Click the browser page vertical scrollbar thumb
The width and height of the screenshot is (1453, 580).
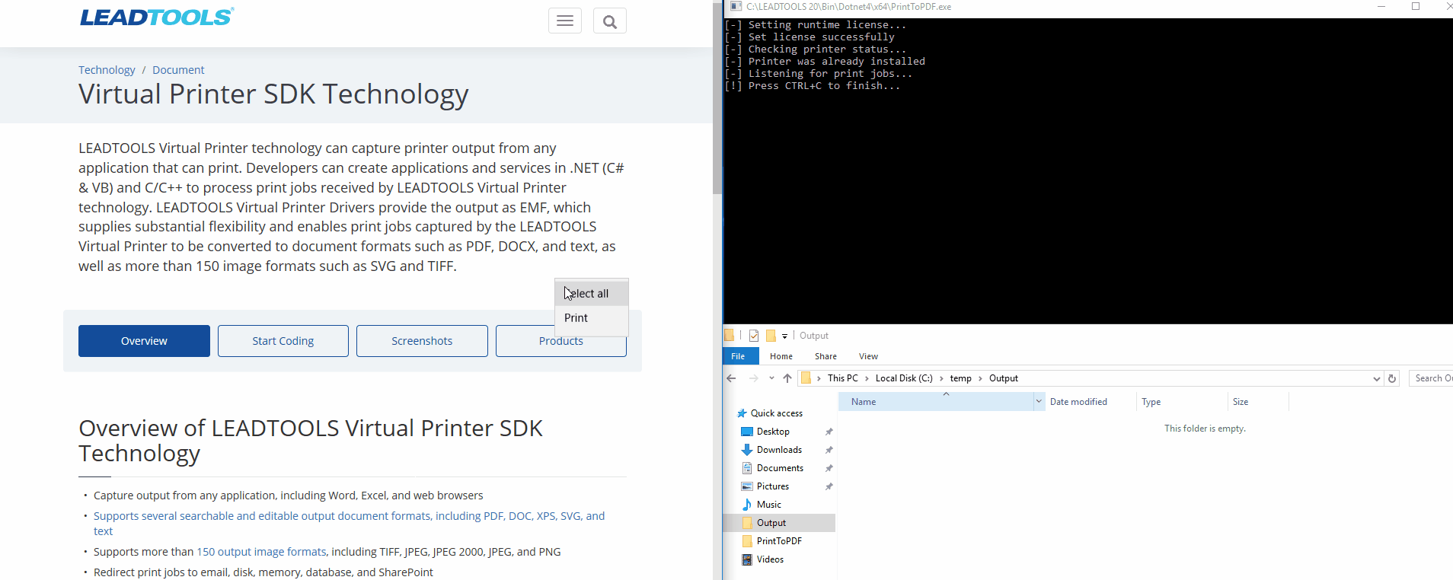[717, 97]
